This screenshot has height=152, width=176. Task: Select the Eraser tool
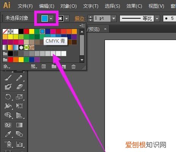click(x=19, y=87)
